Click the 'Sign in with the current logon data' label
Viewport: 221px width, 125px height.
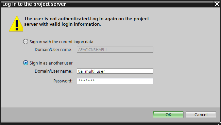pyautogui.click(x=62, y=42)
